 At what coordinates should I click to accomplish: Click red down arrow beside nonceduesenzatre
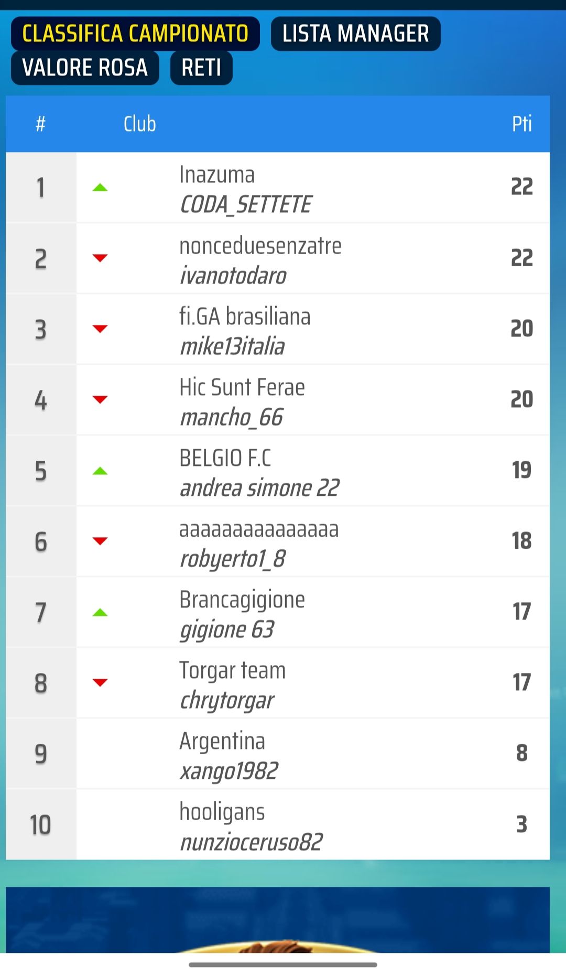[100, 258]
